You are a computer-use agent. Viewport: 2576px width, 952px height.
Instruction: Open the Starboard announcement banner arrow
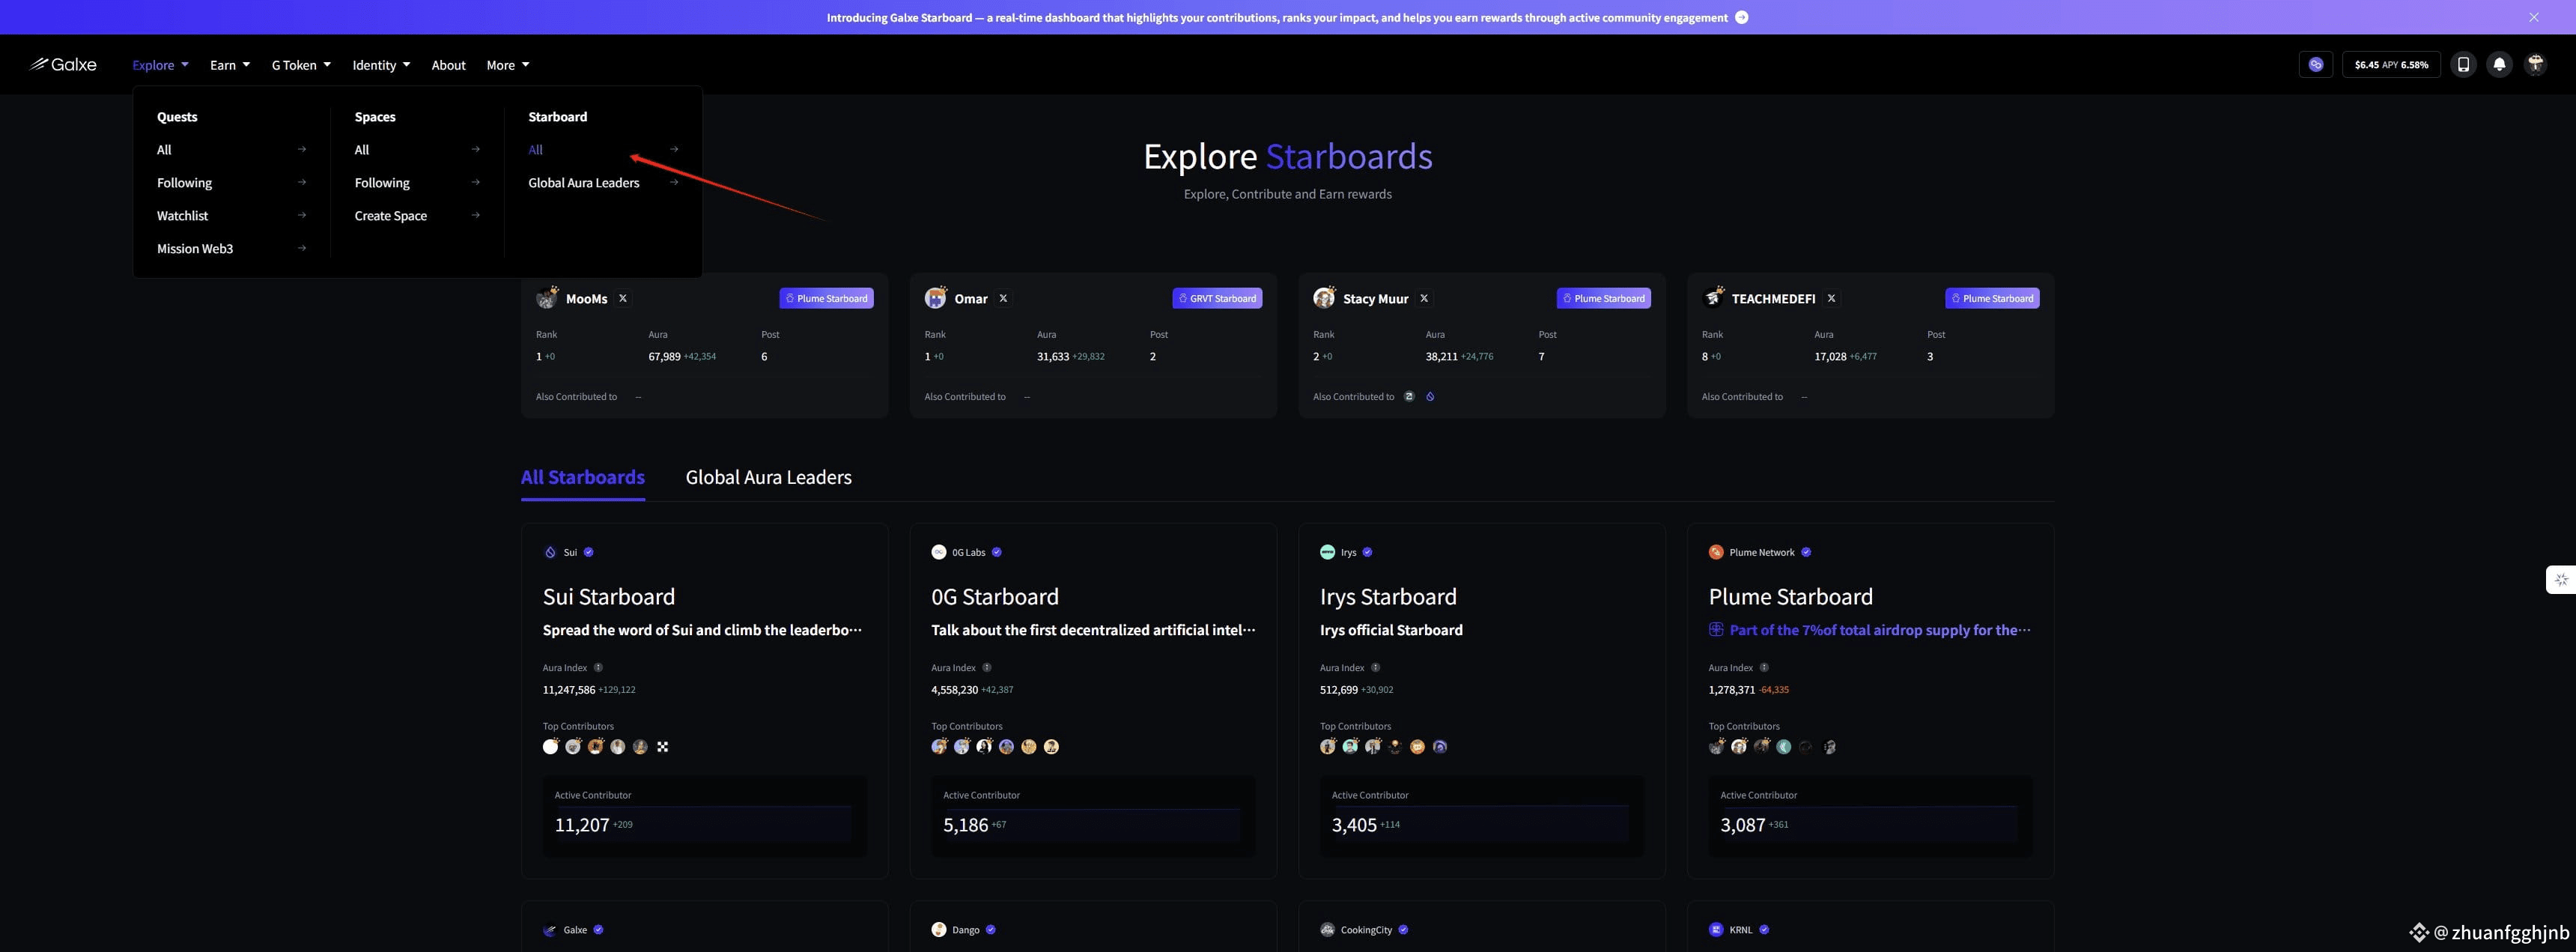tap(1742, 17)
